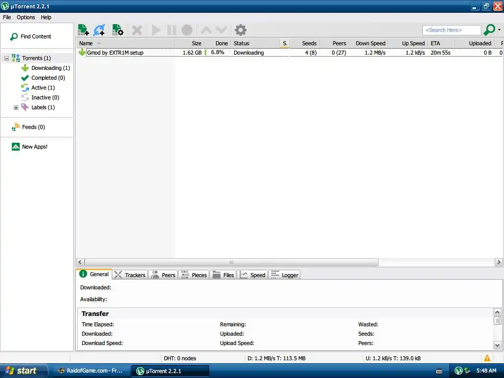Sort by Seeds column header
The height and width of the screenshot is (378, 504).
305,43
